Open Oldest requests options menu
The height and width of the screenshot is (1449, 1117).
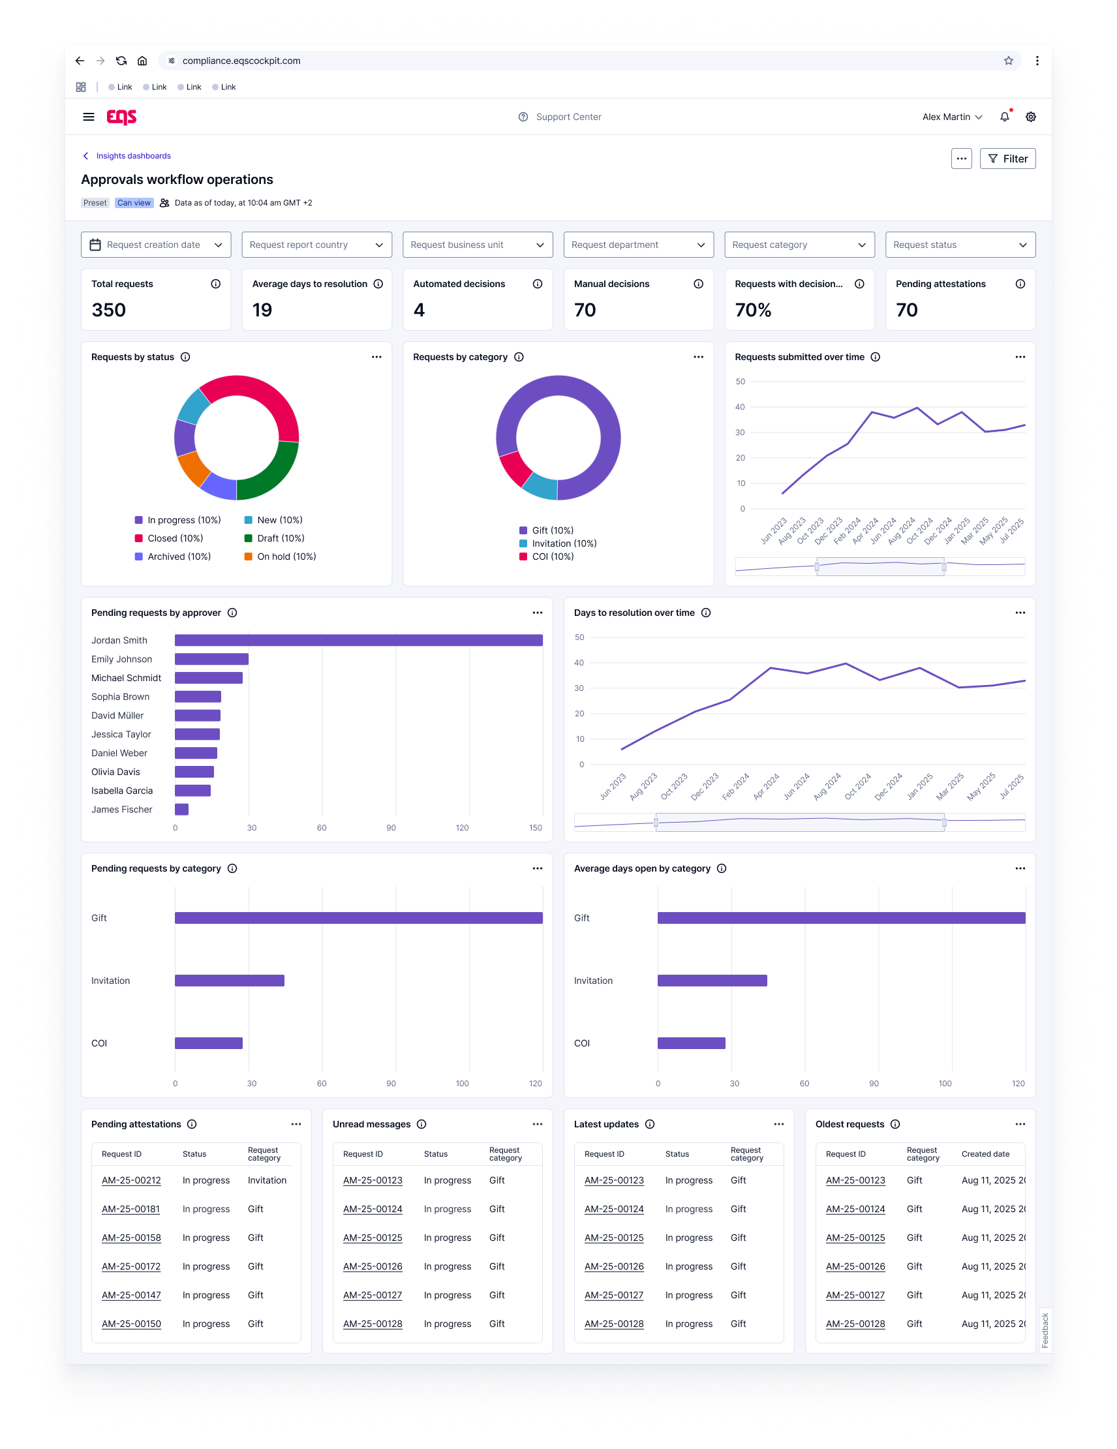1020,1124
